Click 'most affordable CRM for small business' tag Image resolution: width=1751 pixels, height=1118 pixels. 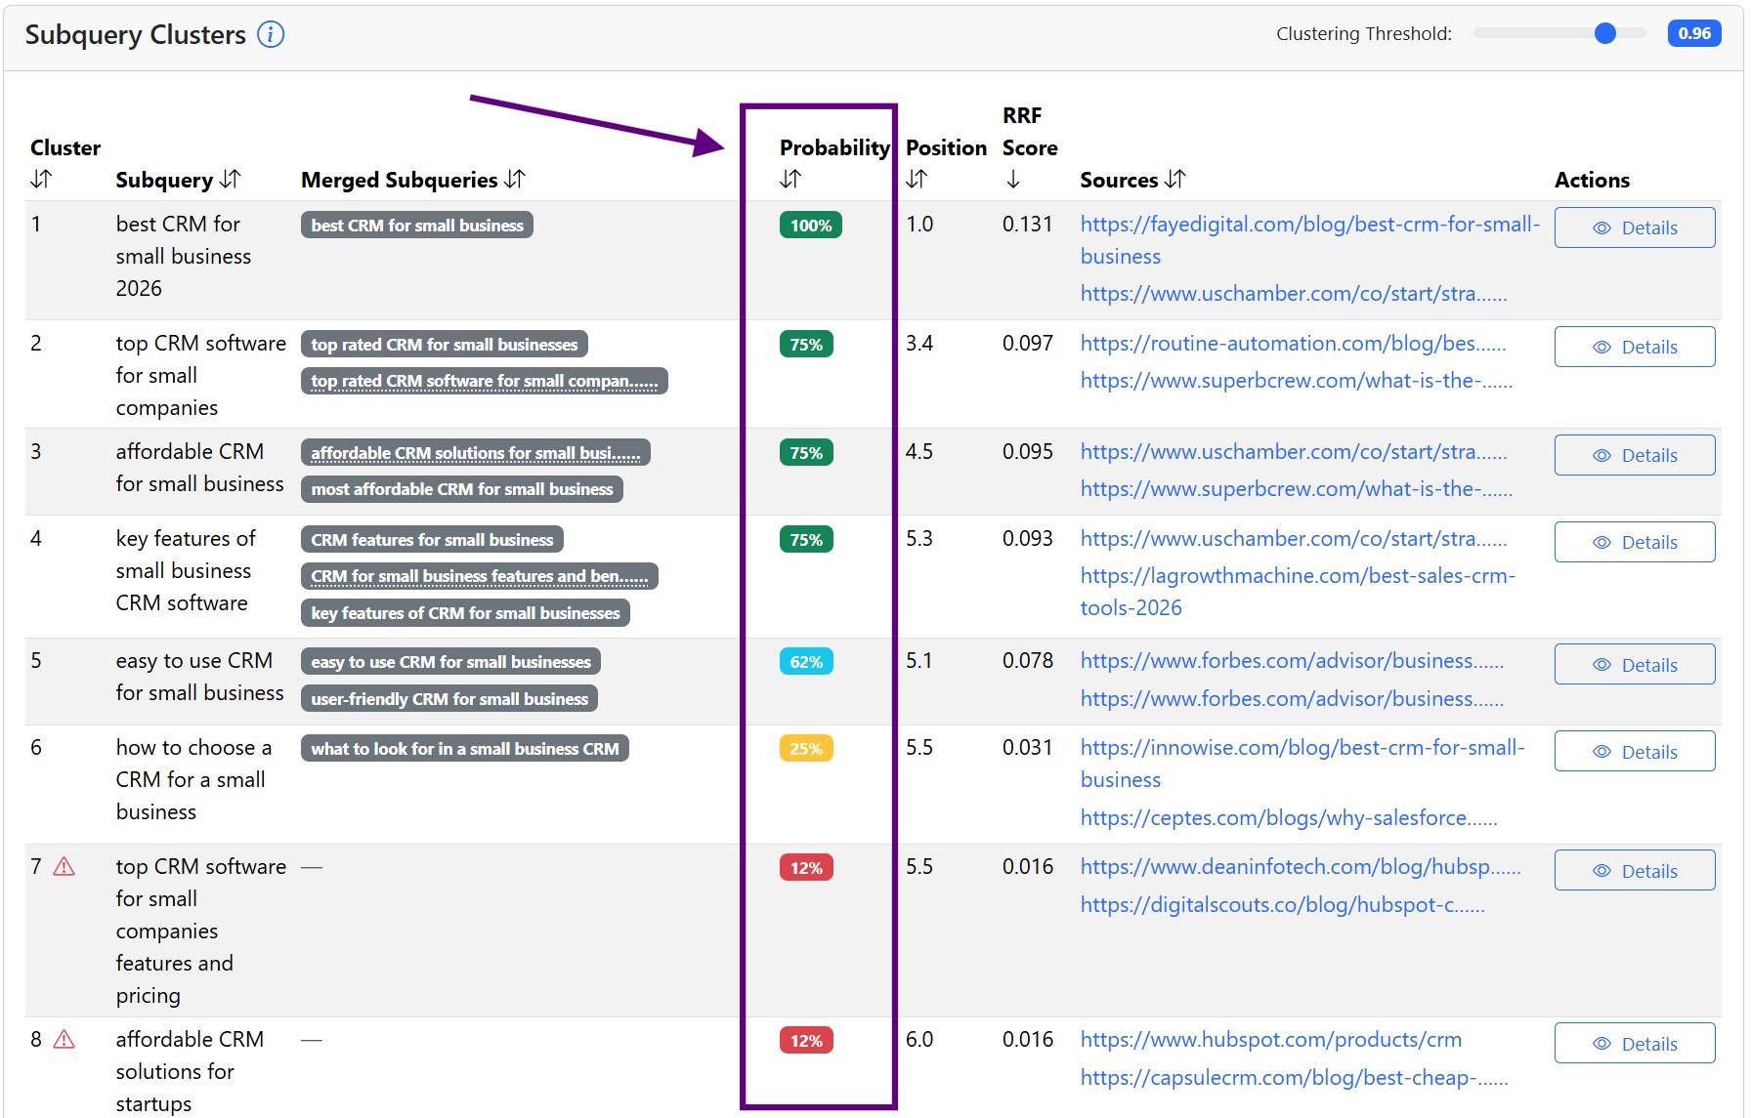(x=461, y=489)
